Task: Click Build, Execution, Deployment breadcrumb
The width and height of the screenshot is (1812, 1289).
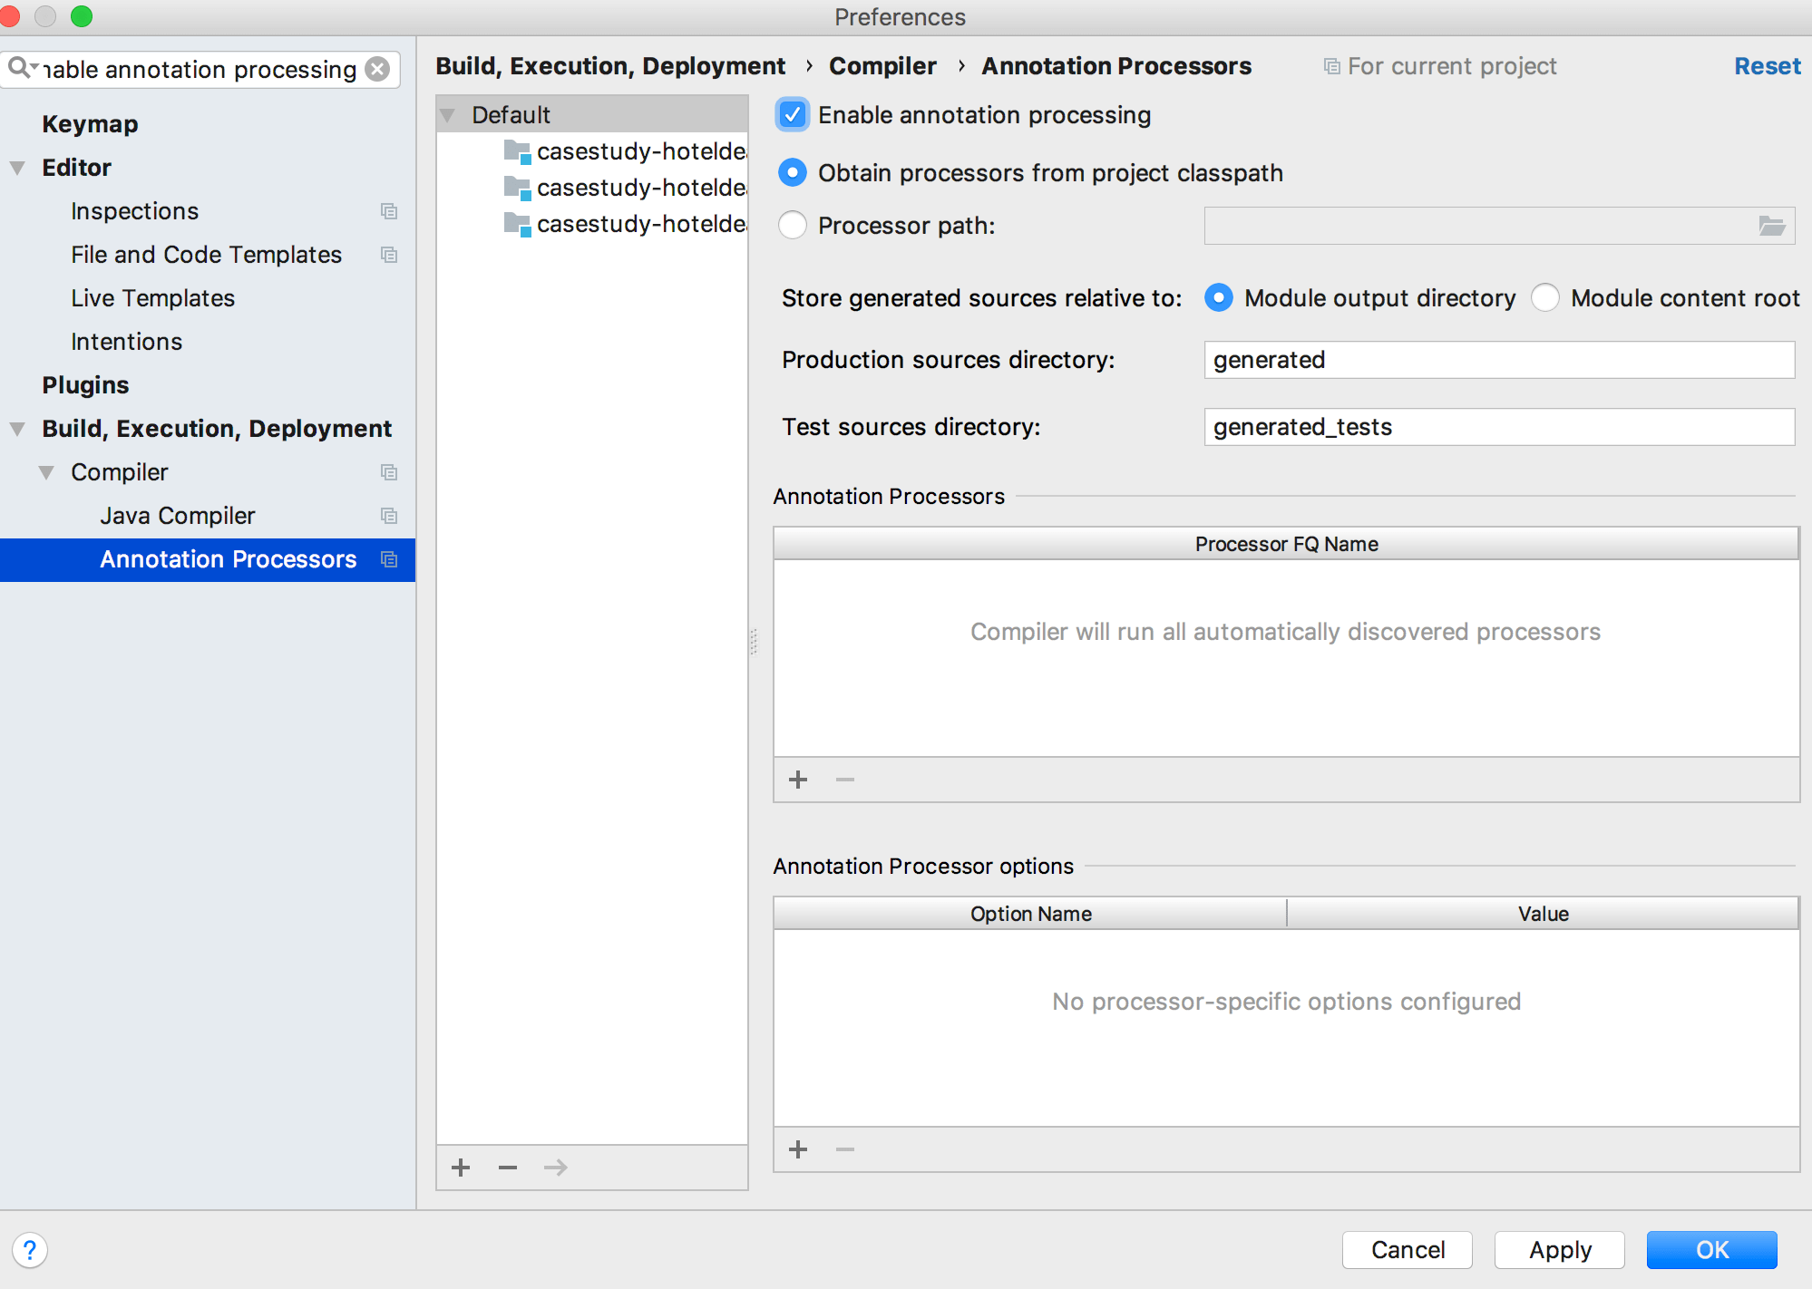Action: 610,66
